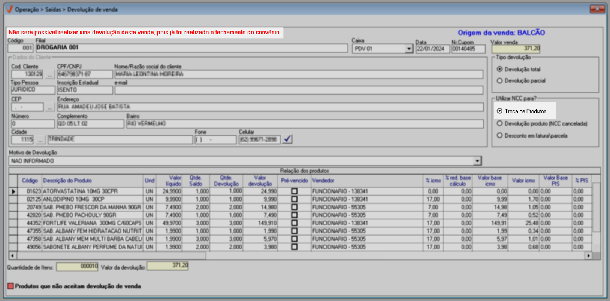The width and height of the screenshot is (610, 301).
Task: Click the Valor venda field 371,20
Action: pyautogui.click(x=516, y=49)
